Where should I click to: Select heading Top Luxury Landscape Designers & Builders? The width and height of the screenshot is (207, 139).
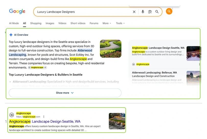point(45,75)
